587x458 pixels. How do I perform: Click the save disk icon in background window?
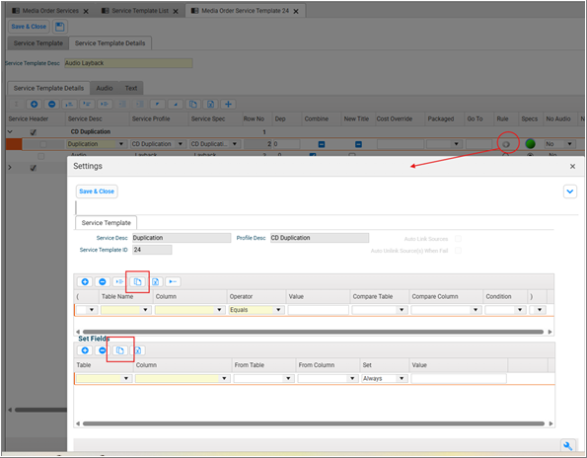coord(59,27)
